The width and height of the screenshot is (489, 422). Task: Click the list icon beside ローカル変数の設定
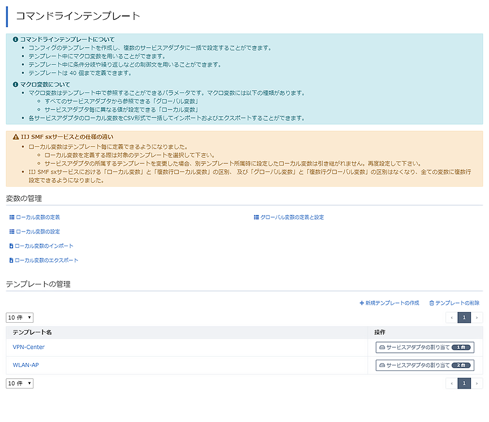12,231
